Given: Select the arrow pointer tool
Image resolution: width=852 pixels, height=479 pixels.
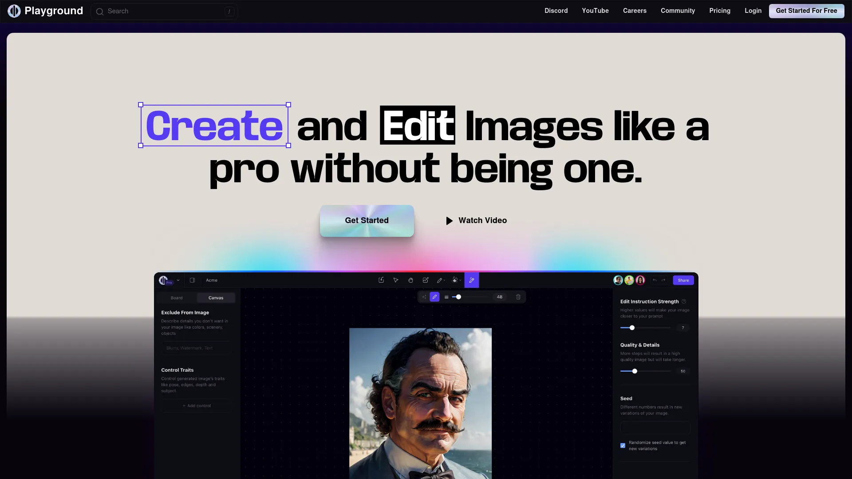Looking at the screenshot, I should pos(396,280).
